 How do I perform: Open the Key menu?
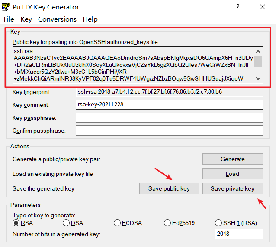(x=26, y=19)
